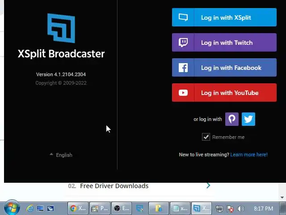
Task: Click the Twitch icon on the login button
Action: coord(183,43)
